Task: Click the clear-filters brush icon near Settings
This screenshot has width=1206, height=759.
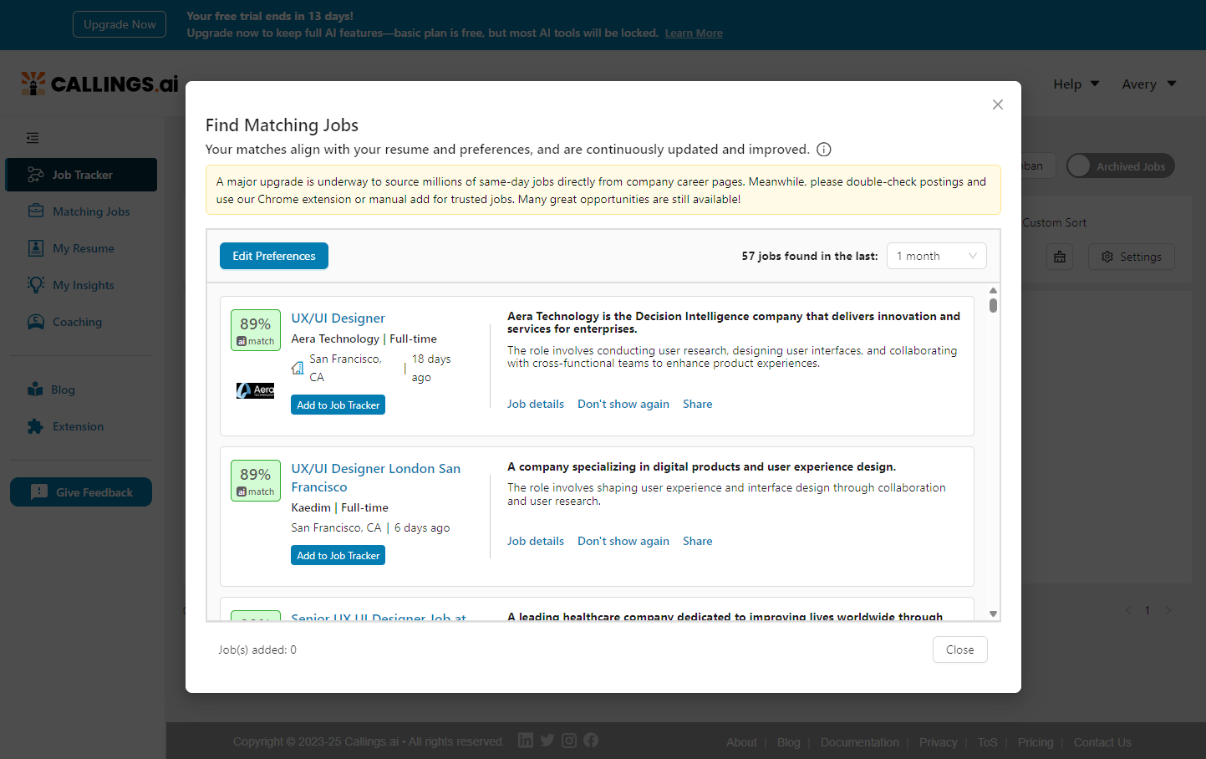Action: (x=1060, y=257)
